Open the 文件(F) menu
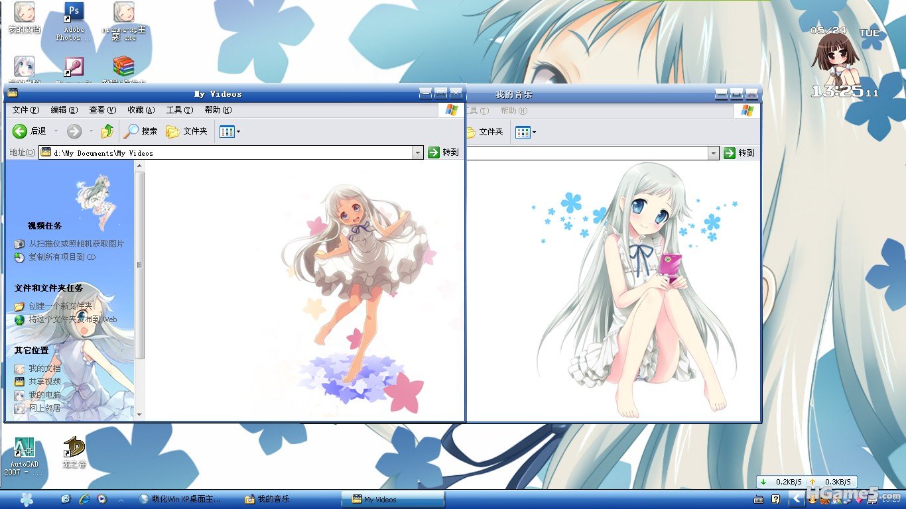 (x=26, y=110)
